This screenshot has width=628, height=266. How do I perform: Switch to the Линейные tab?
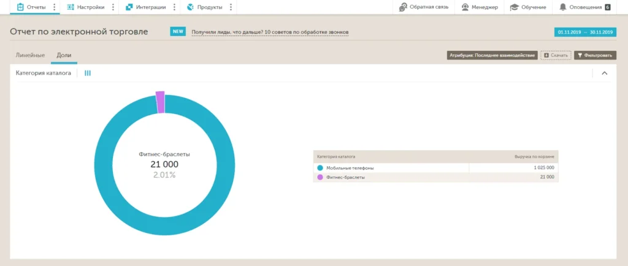click(30, 55)
